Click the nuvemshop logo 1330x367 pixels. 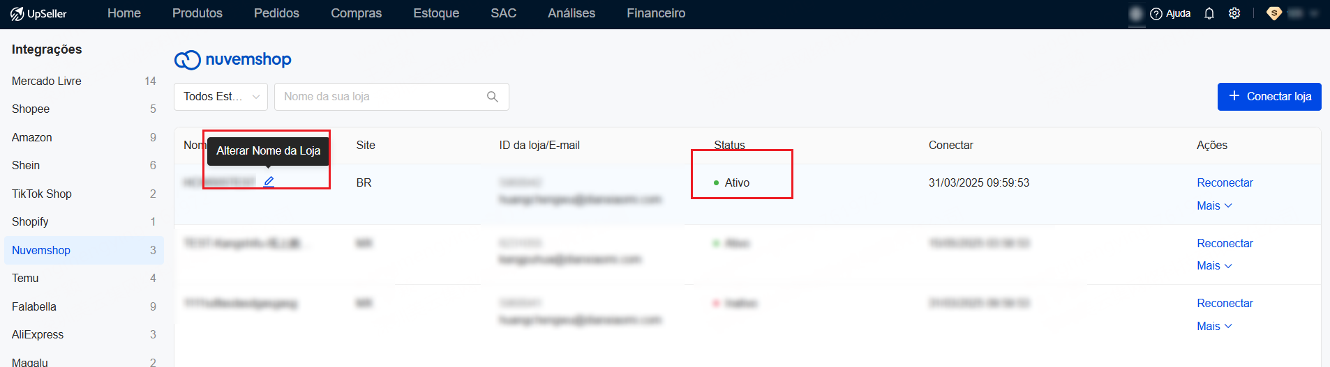click(232, 60)
